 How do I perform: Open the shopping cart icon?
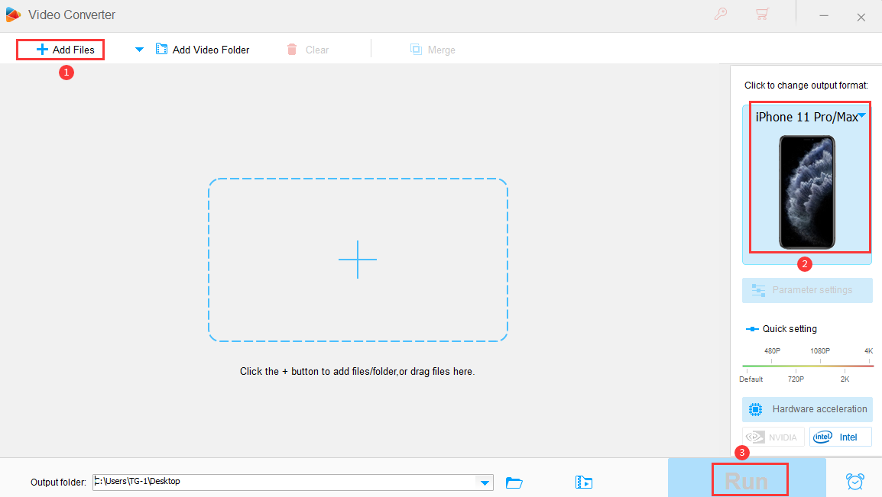pos(762,14)
